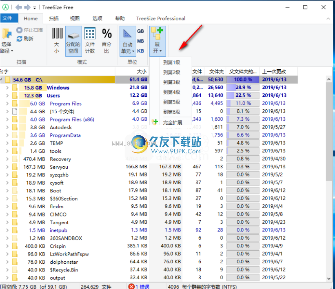
Task: Expand the Windows folder node
Action: (x=7, y=88)
